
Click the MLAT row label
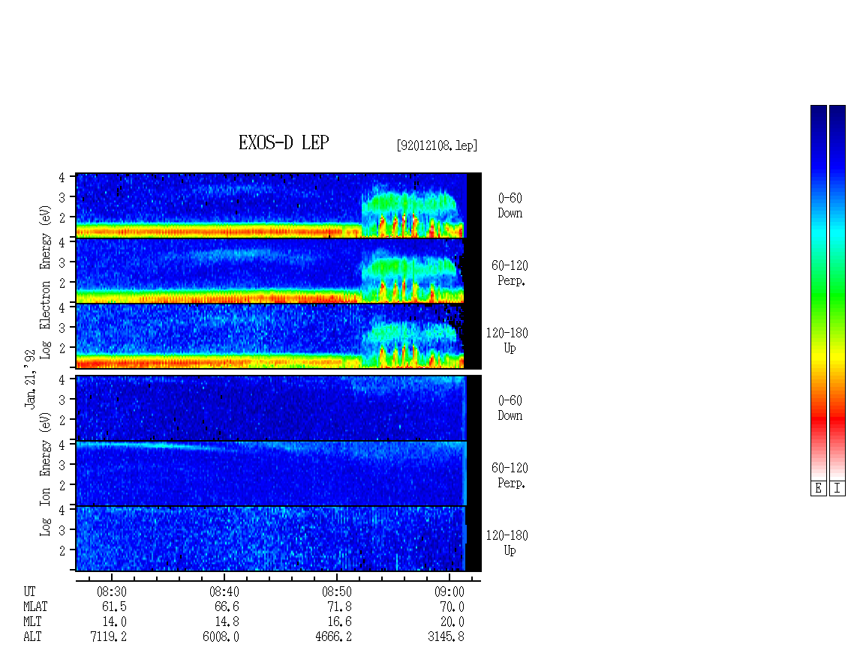pos(35,607)
